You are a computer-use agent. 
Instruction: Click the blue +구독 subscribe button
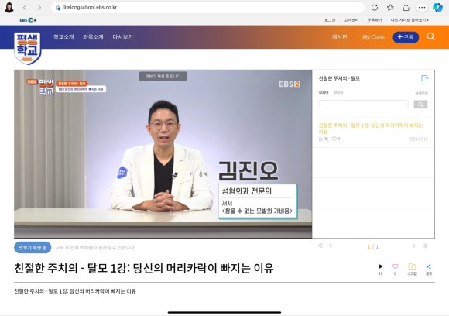tap(406, 37)
